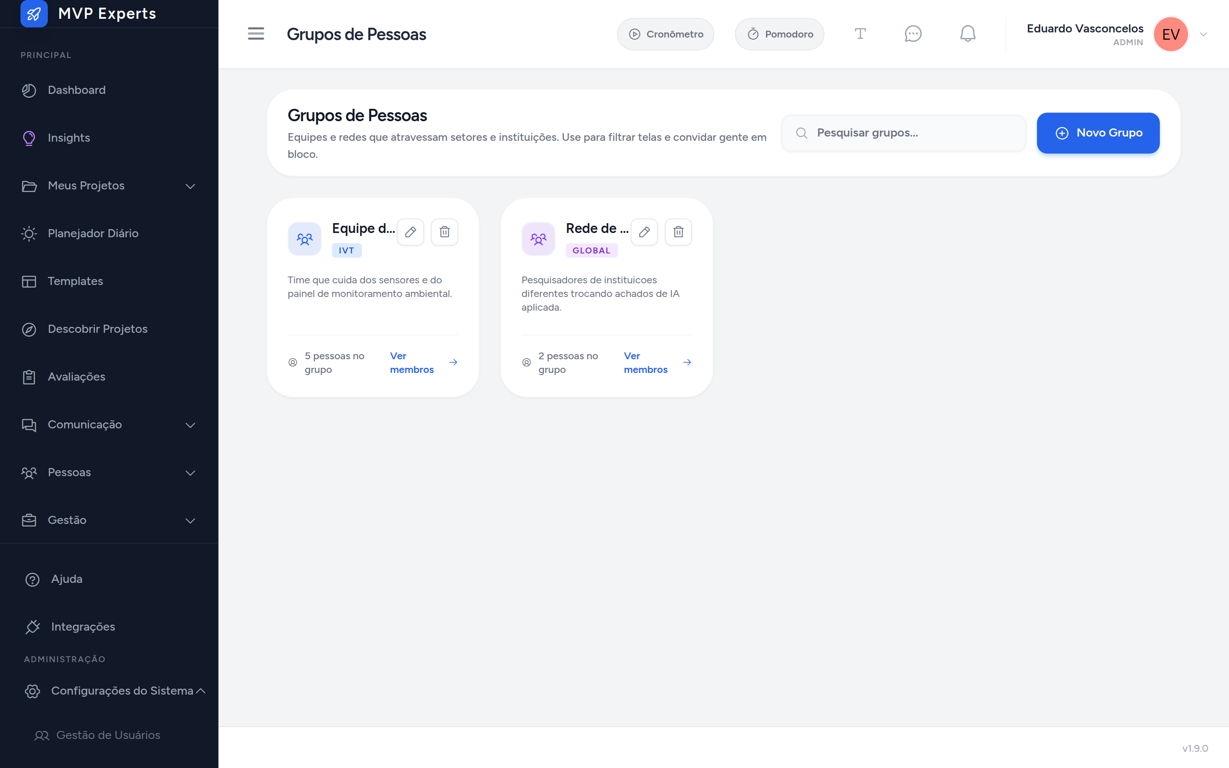Click the Planejador Diário sun icon

pyautogui.click(x=29, y=234)
